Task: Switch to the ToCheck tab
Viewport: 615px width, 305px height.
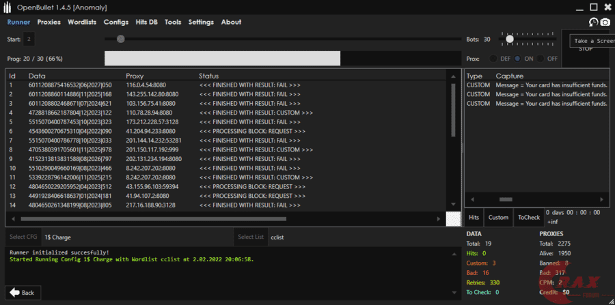Action: click(528, 218)
